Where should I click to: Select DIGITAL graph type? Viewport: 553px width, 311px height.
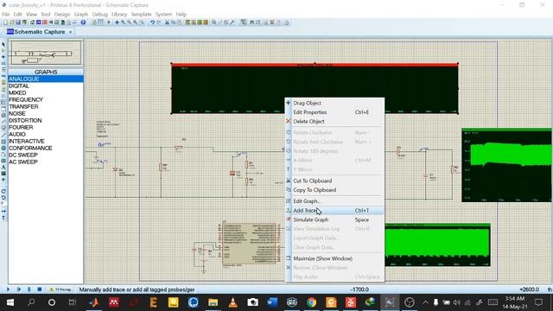point(46,86)
